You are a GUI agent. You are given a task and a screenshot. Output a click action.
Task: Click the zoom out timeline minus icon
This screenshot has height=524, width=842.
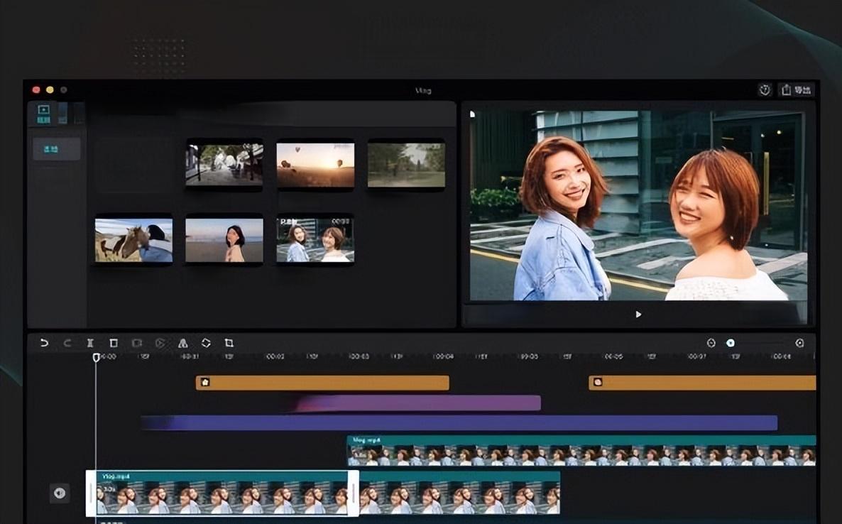pyautogui.click(x=711, y=343)
